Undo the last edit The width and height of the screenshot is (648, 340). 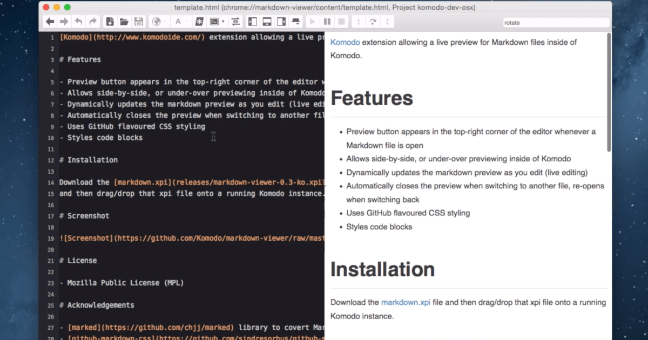tap(79, 22)
